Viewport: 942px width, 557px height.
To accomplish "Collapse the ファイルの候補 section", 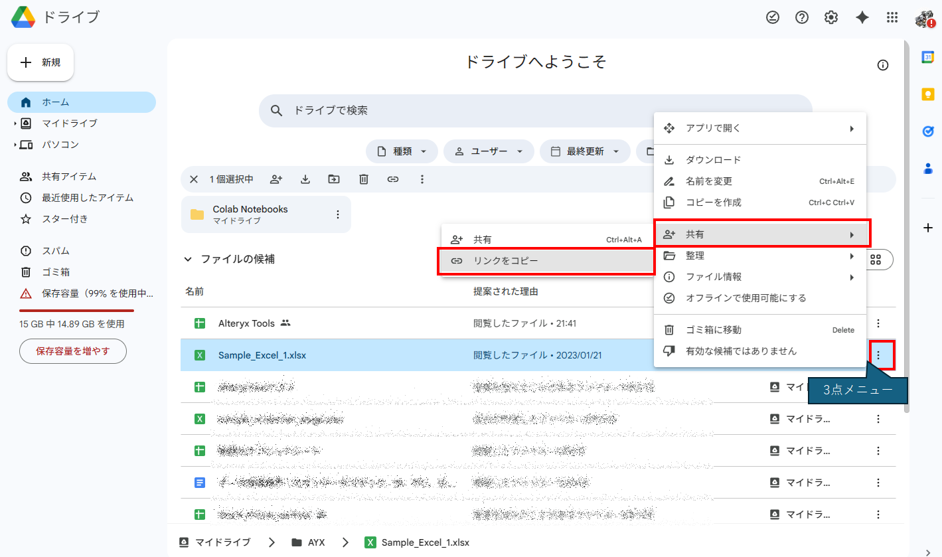I will tap(188, 260).
